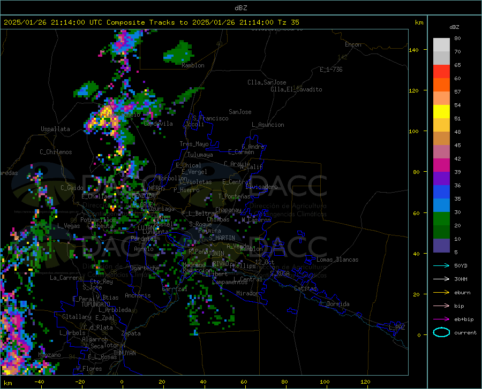Click the dark purple 5 dBZ swatch
This screenshot has width=482, height=389.
(441, 246)
